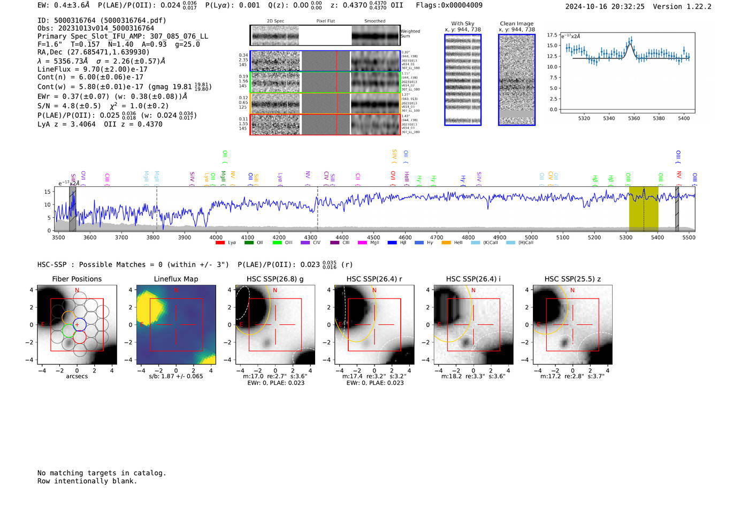The width and height of the screenshot is (749, 510).
Task: Click the Primary Spec_Slot_IFU_AMP: 307_085_076_LL text
Action: 123,36
